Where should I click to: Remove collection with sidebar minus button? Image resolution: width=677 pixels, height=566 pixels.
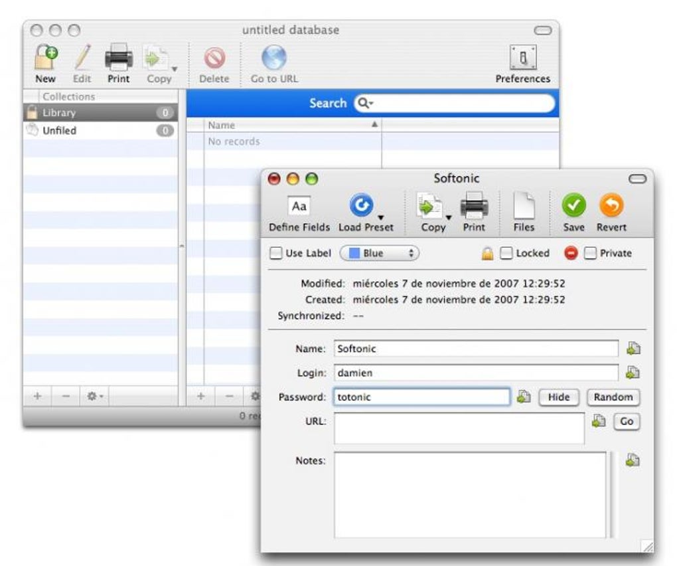(x=66, y=396)
